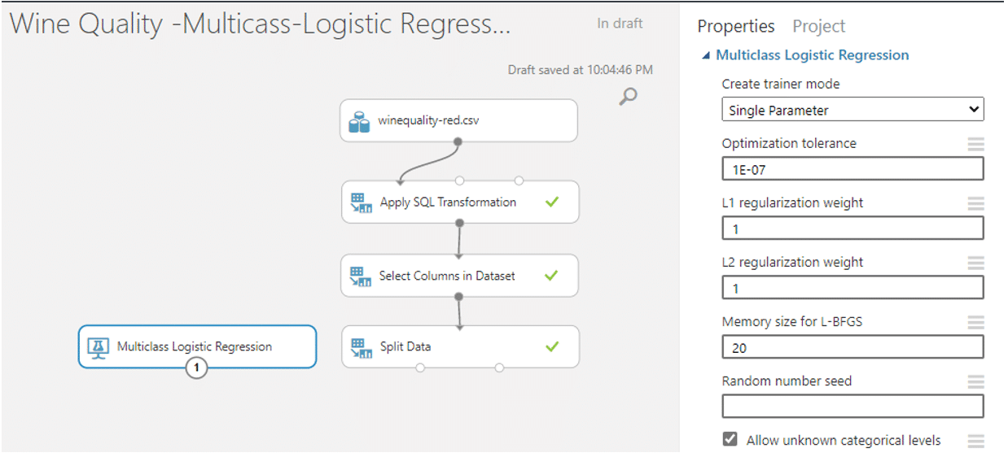1008x457 pixels.
Task: Click the Memory size for L-BFGS menu icon
Action: pyautogui.click(x=975, y=322)
